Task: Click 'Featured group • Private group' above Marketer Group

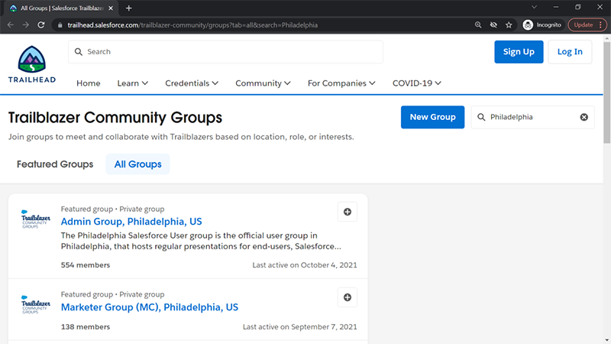Action: pyautogui.click(x=112, y=294)
